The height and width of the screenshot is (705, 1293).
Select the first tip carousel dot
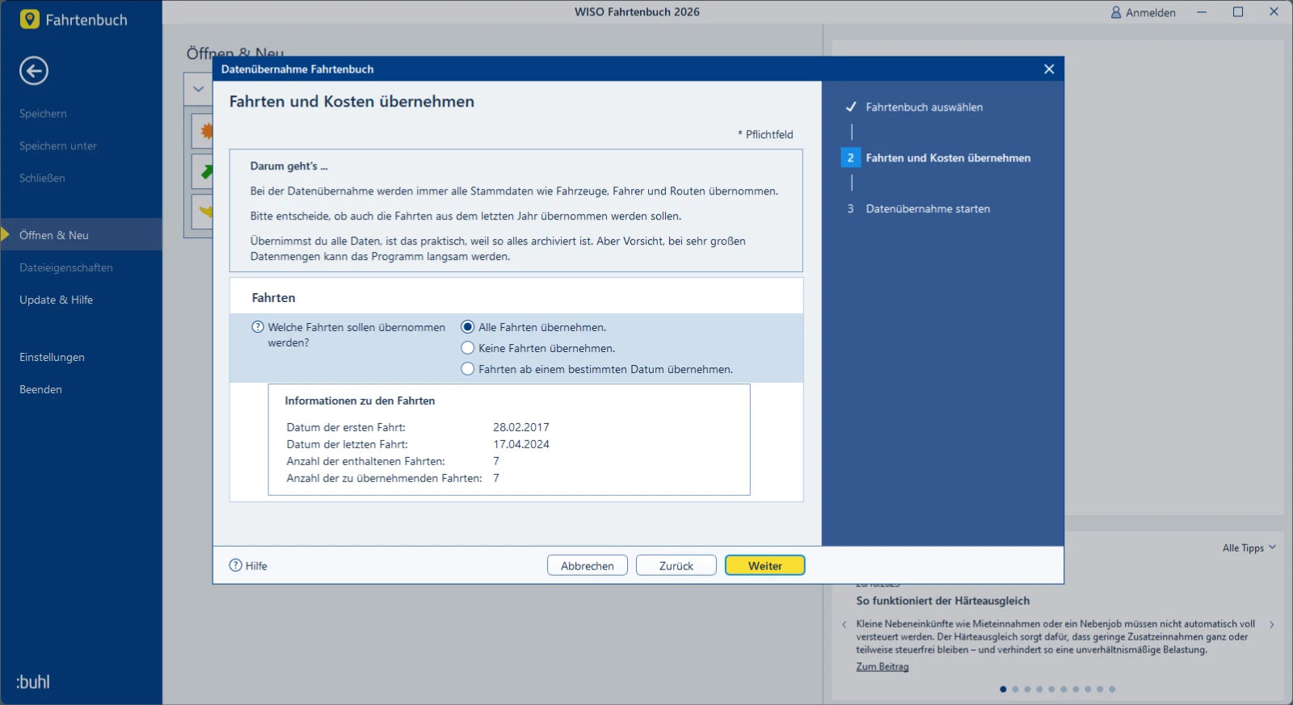(x=1003, y=689)
